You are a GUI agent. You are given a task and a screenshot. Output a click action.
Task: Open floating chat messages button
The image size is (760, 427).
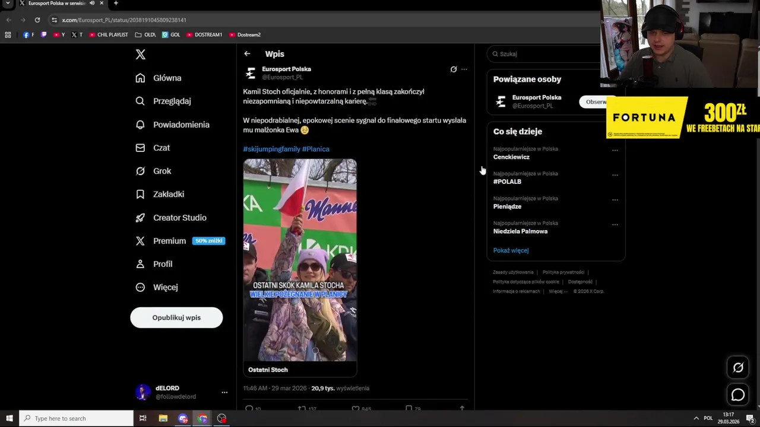tap(738, 395)
